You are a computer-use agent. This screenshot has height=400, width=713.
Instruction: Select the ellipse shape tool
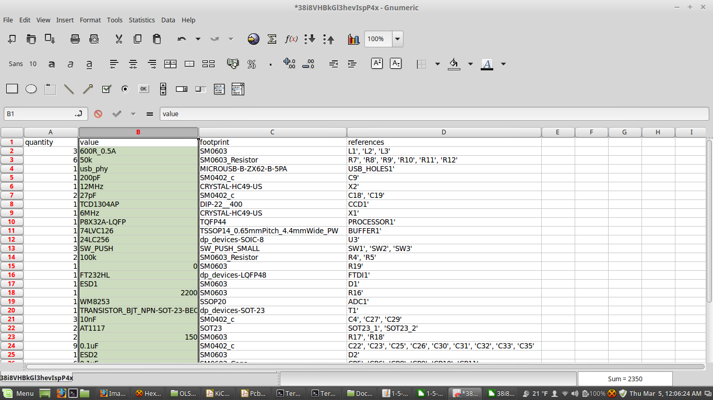pyautogui.click(x=31, y=89)
